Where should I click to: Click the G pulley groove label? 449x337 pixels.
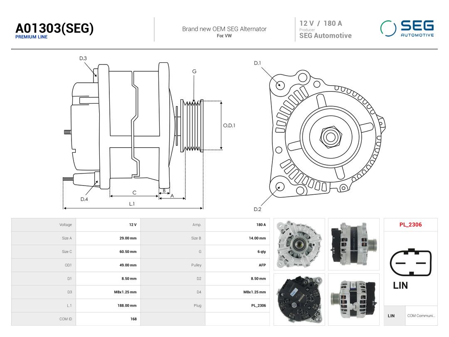pyautogui.click(x=194, y=72)
